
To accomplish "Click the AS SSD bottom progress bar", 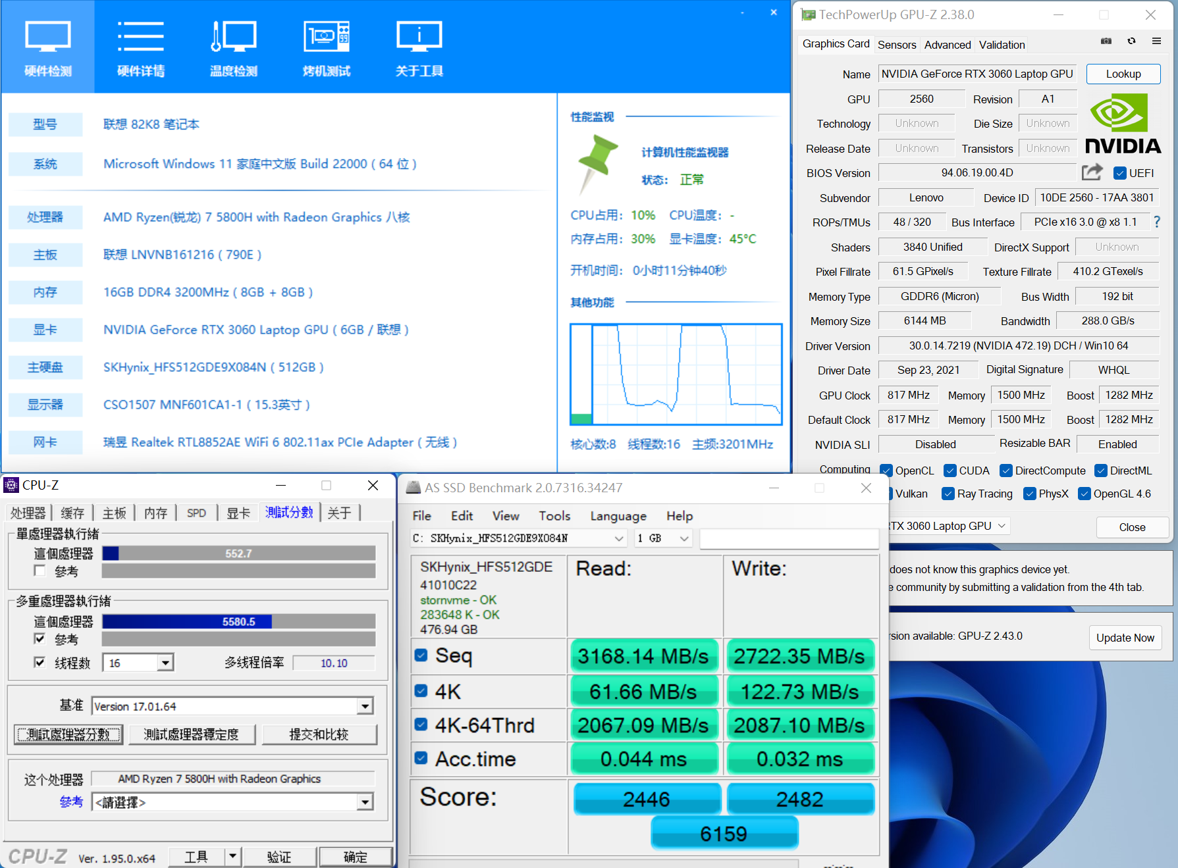I will click(604, 863).
